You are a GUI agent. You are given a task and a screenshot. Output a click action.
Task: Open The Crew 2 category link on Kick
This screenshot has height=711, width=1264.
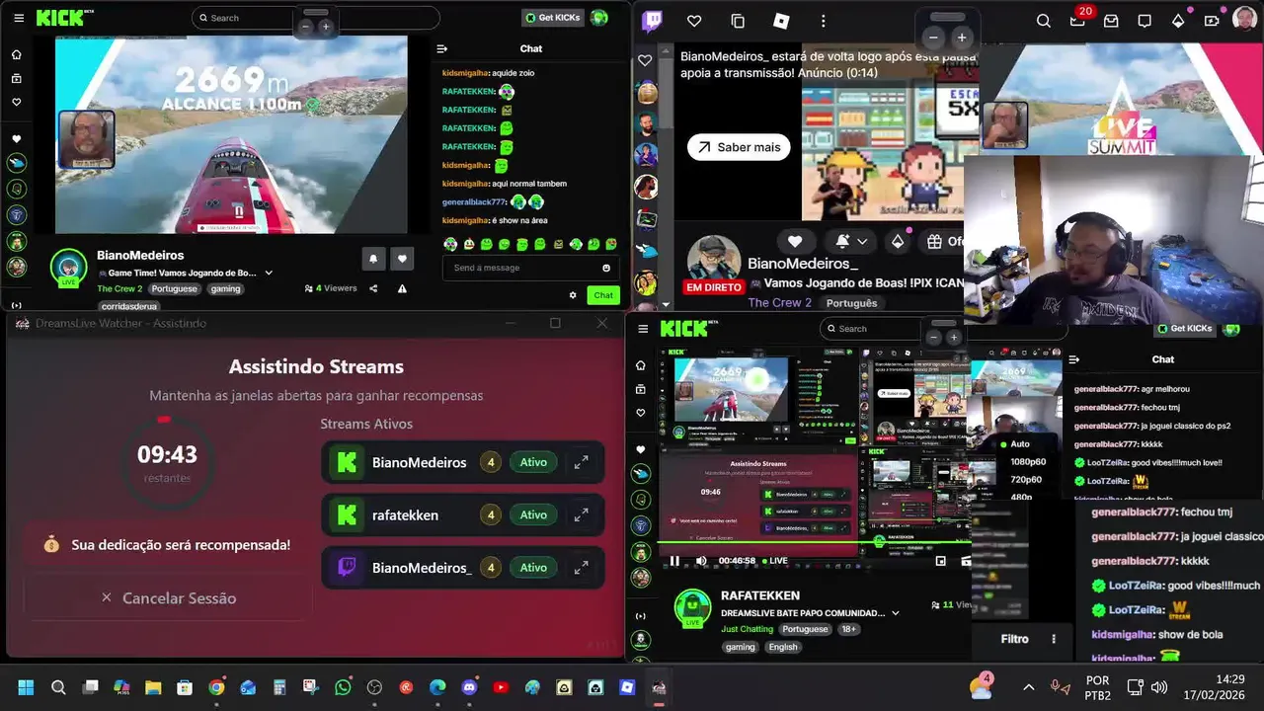[119, 288]
